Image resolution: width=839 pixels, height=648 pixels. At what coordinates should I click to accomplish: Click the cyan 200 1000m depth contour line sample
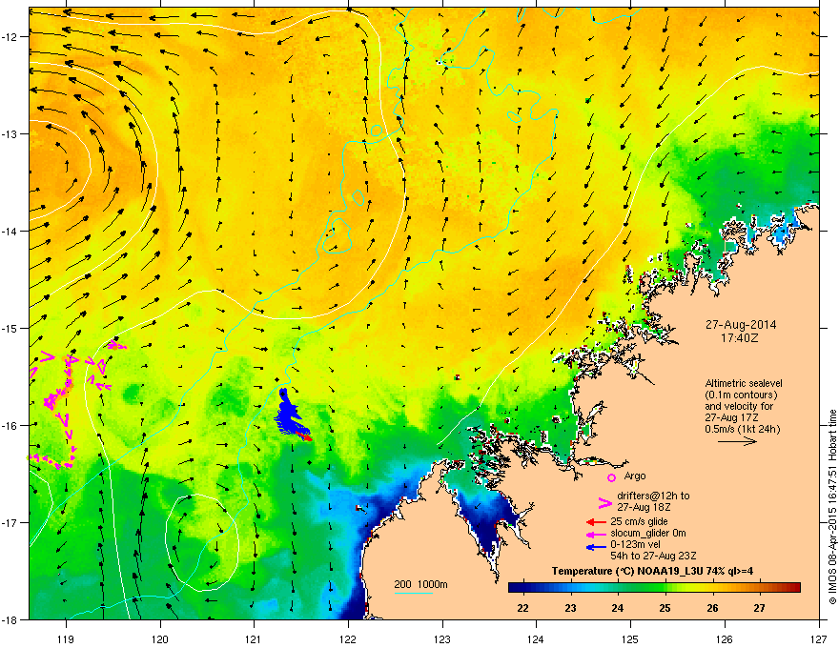point(413,593)
